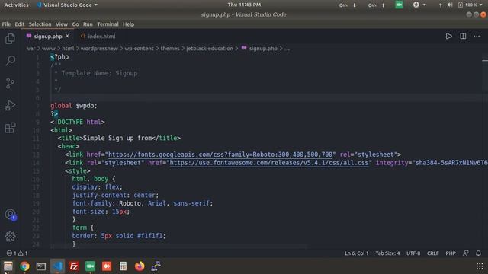488x274 pixels.
Task: Click the 'var' breadcrumb segment
Action: click(x=31, y=49)
